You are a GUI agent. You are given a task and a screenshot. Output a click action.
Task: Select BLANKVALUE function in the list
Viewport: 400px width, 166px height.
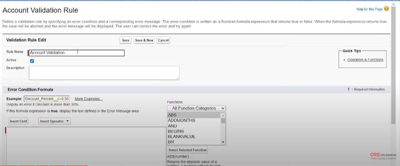pyautogui.click(x=194, y=137)
